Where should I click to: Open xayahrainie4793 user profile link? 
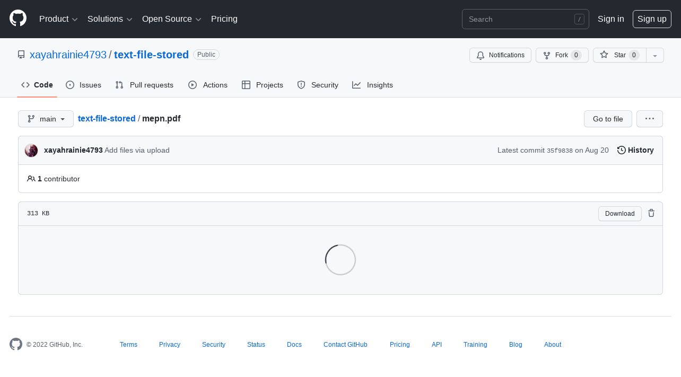68,55
